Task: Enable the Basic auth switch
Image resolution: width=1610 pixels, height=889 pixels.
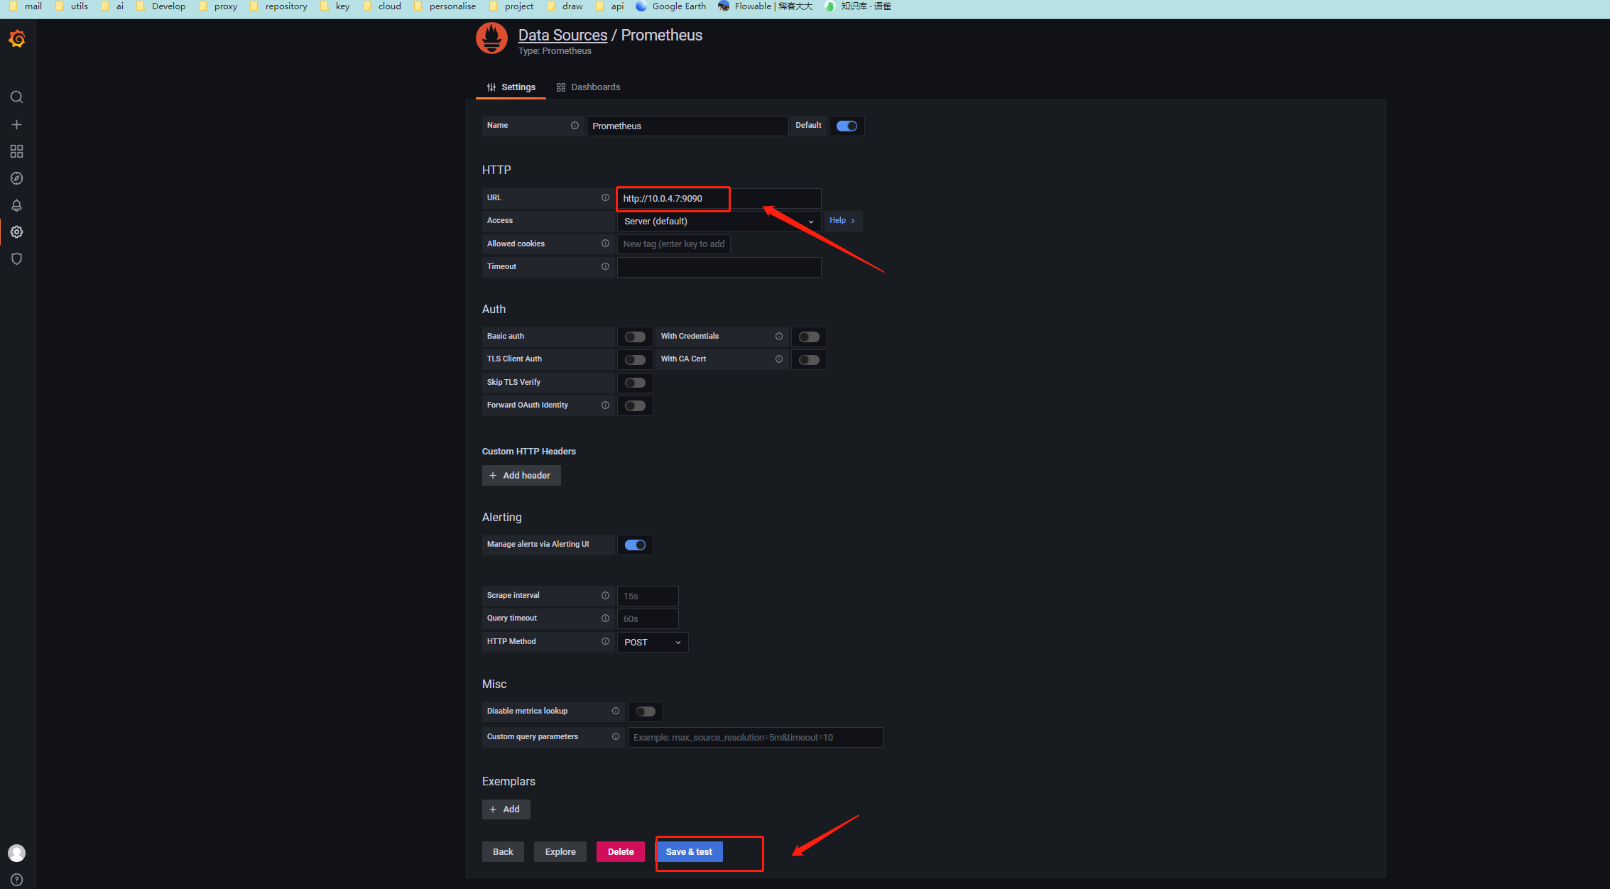Action: click(x=635, y=337)
